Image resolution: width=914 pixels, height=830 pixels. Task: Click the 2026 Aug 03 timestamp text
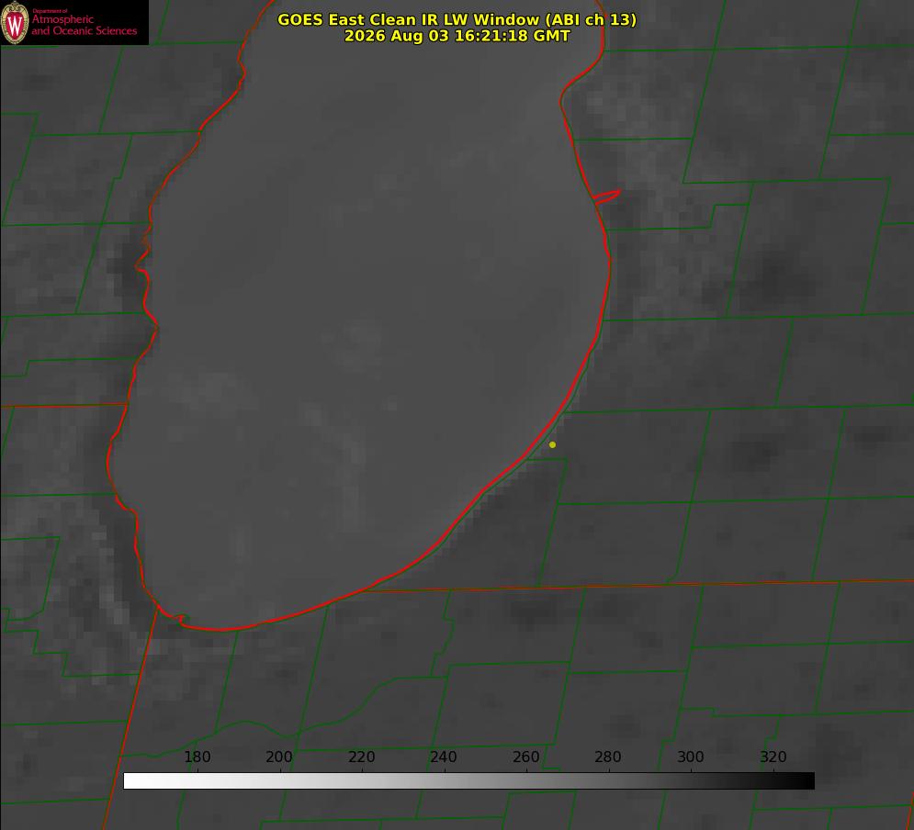[x=457, y=36]
